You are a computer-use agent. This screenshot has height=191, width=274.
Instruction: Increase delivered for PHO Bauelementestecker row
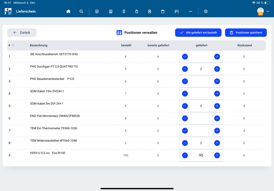coord(217,81)
